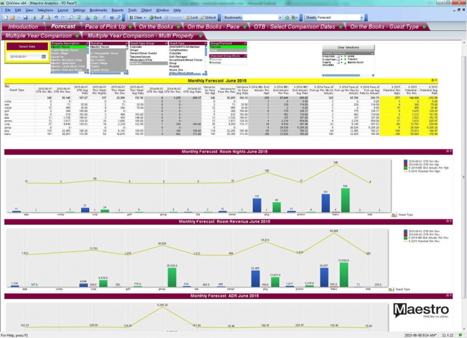Image resolution: width=467 pixels, height=338 pixels.
Task: Click the Select Date button
Action: [27, 47]
